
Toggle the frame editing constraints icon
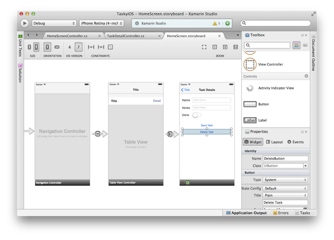point(111,47)
